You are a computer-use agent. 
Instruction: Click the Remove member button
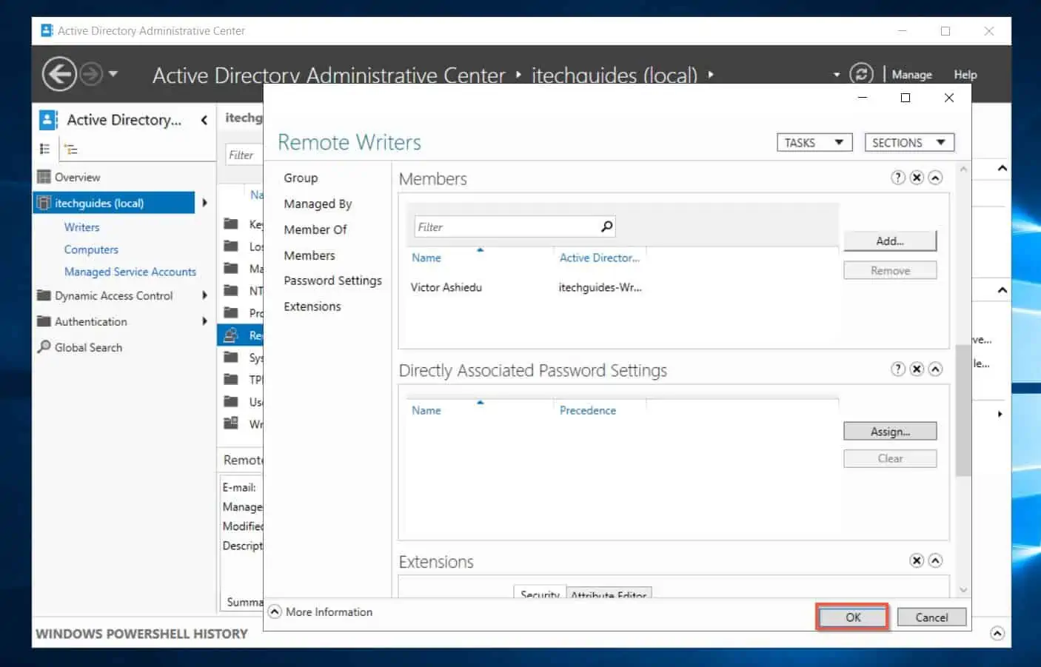coord(890,271)
